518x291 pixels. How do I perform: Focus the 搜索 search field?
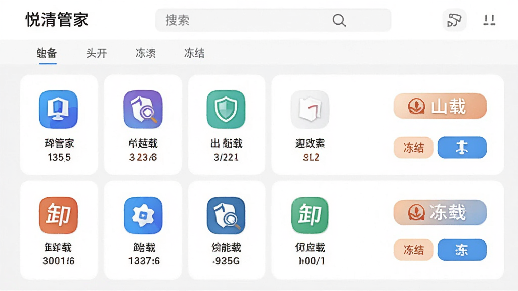[x=273, y=20]
